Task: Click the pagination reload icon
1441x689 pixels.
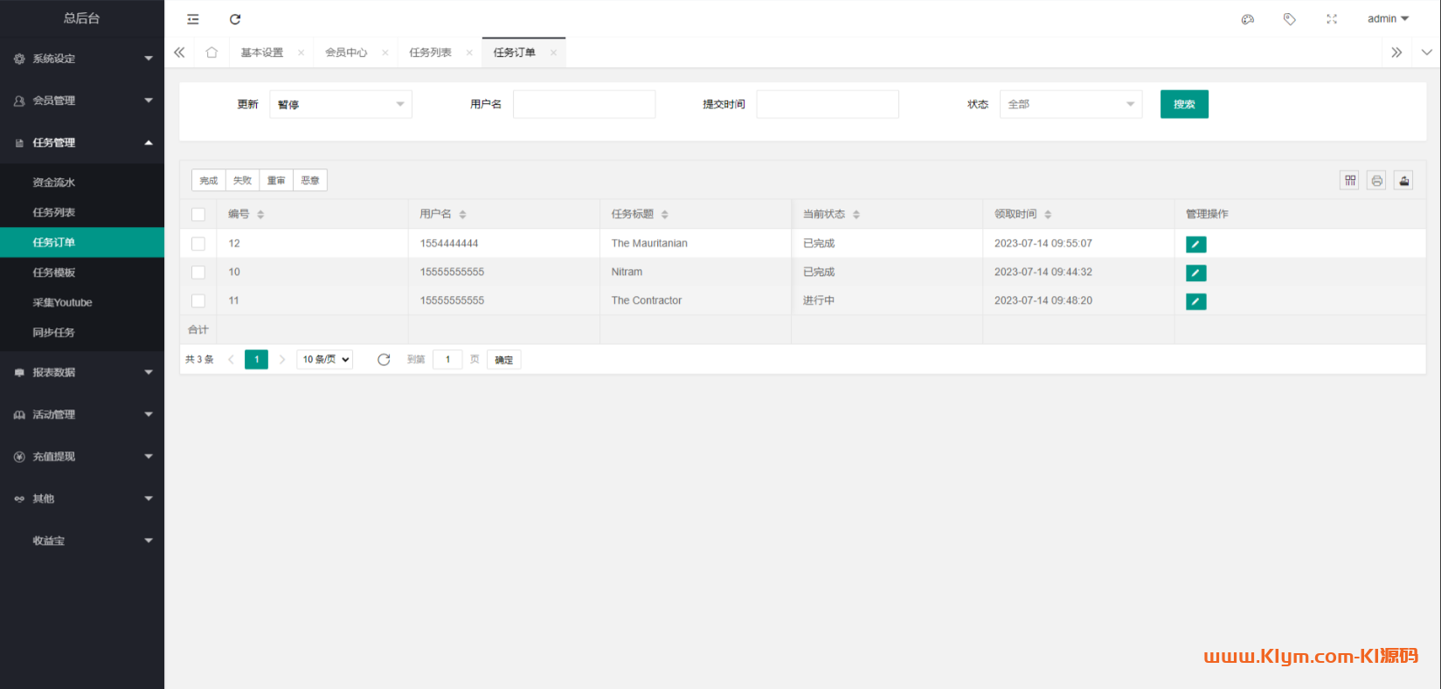Action: pyautogui.click(x=384, y=360)
